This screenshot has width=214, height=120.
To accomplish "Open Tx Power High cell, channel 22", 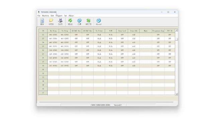I will tap(99, 35).
